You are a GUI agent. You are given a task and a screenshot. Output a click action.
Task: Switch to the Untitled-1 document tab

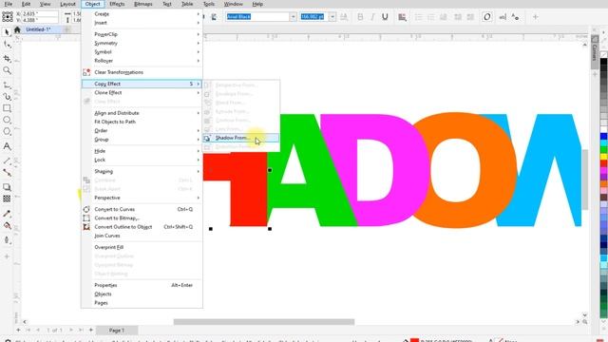point(38,29)
